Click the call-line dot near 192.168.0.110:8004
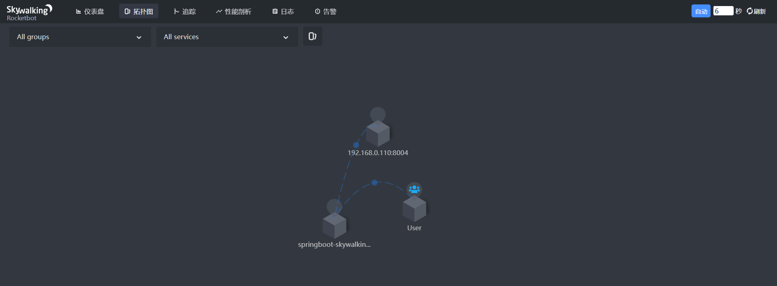 [x=356, y=145]
